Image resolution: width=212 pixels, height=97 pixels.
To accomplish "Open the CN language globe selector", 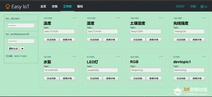I will pyautogui.click(x=204, y=7).
